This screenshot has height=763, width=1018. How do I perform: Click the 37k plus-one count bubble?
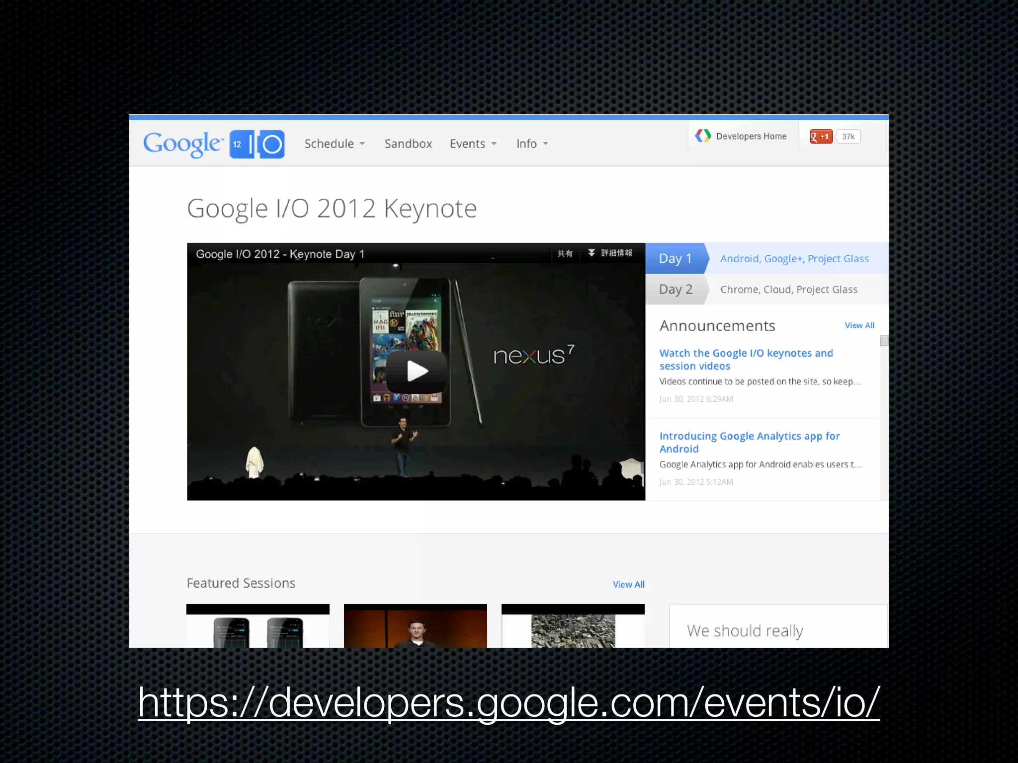[x=848, y=137]
